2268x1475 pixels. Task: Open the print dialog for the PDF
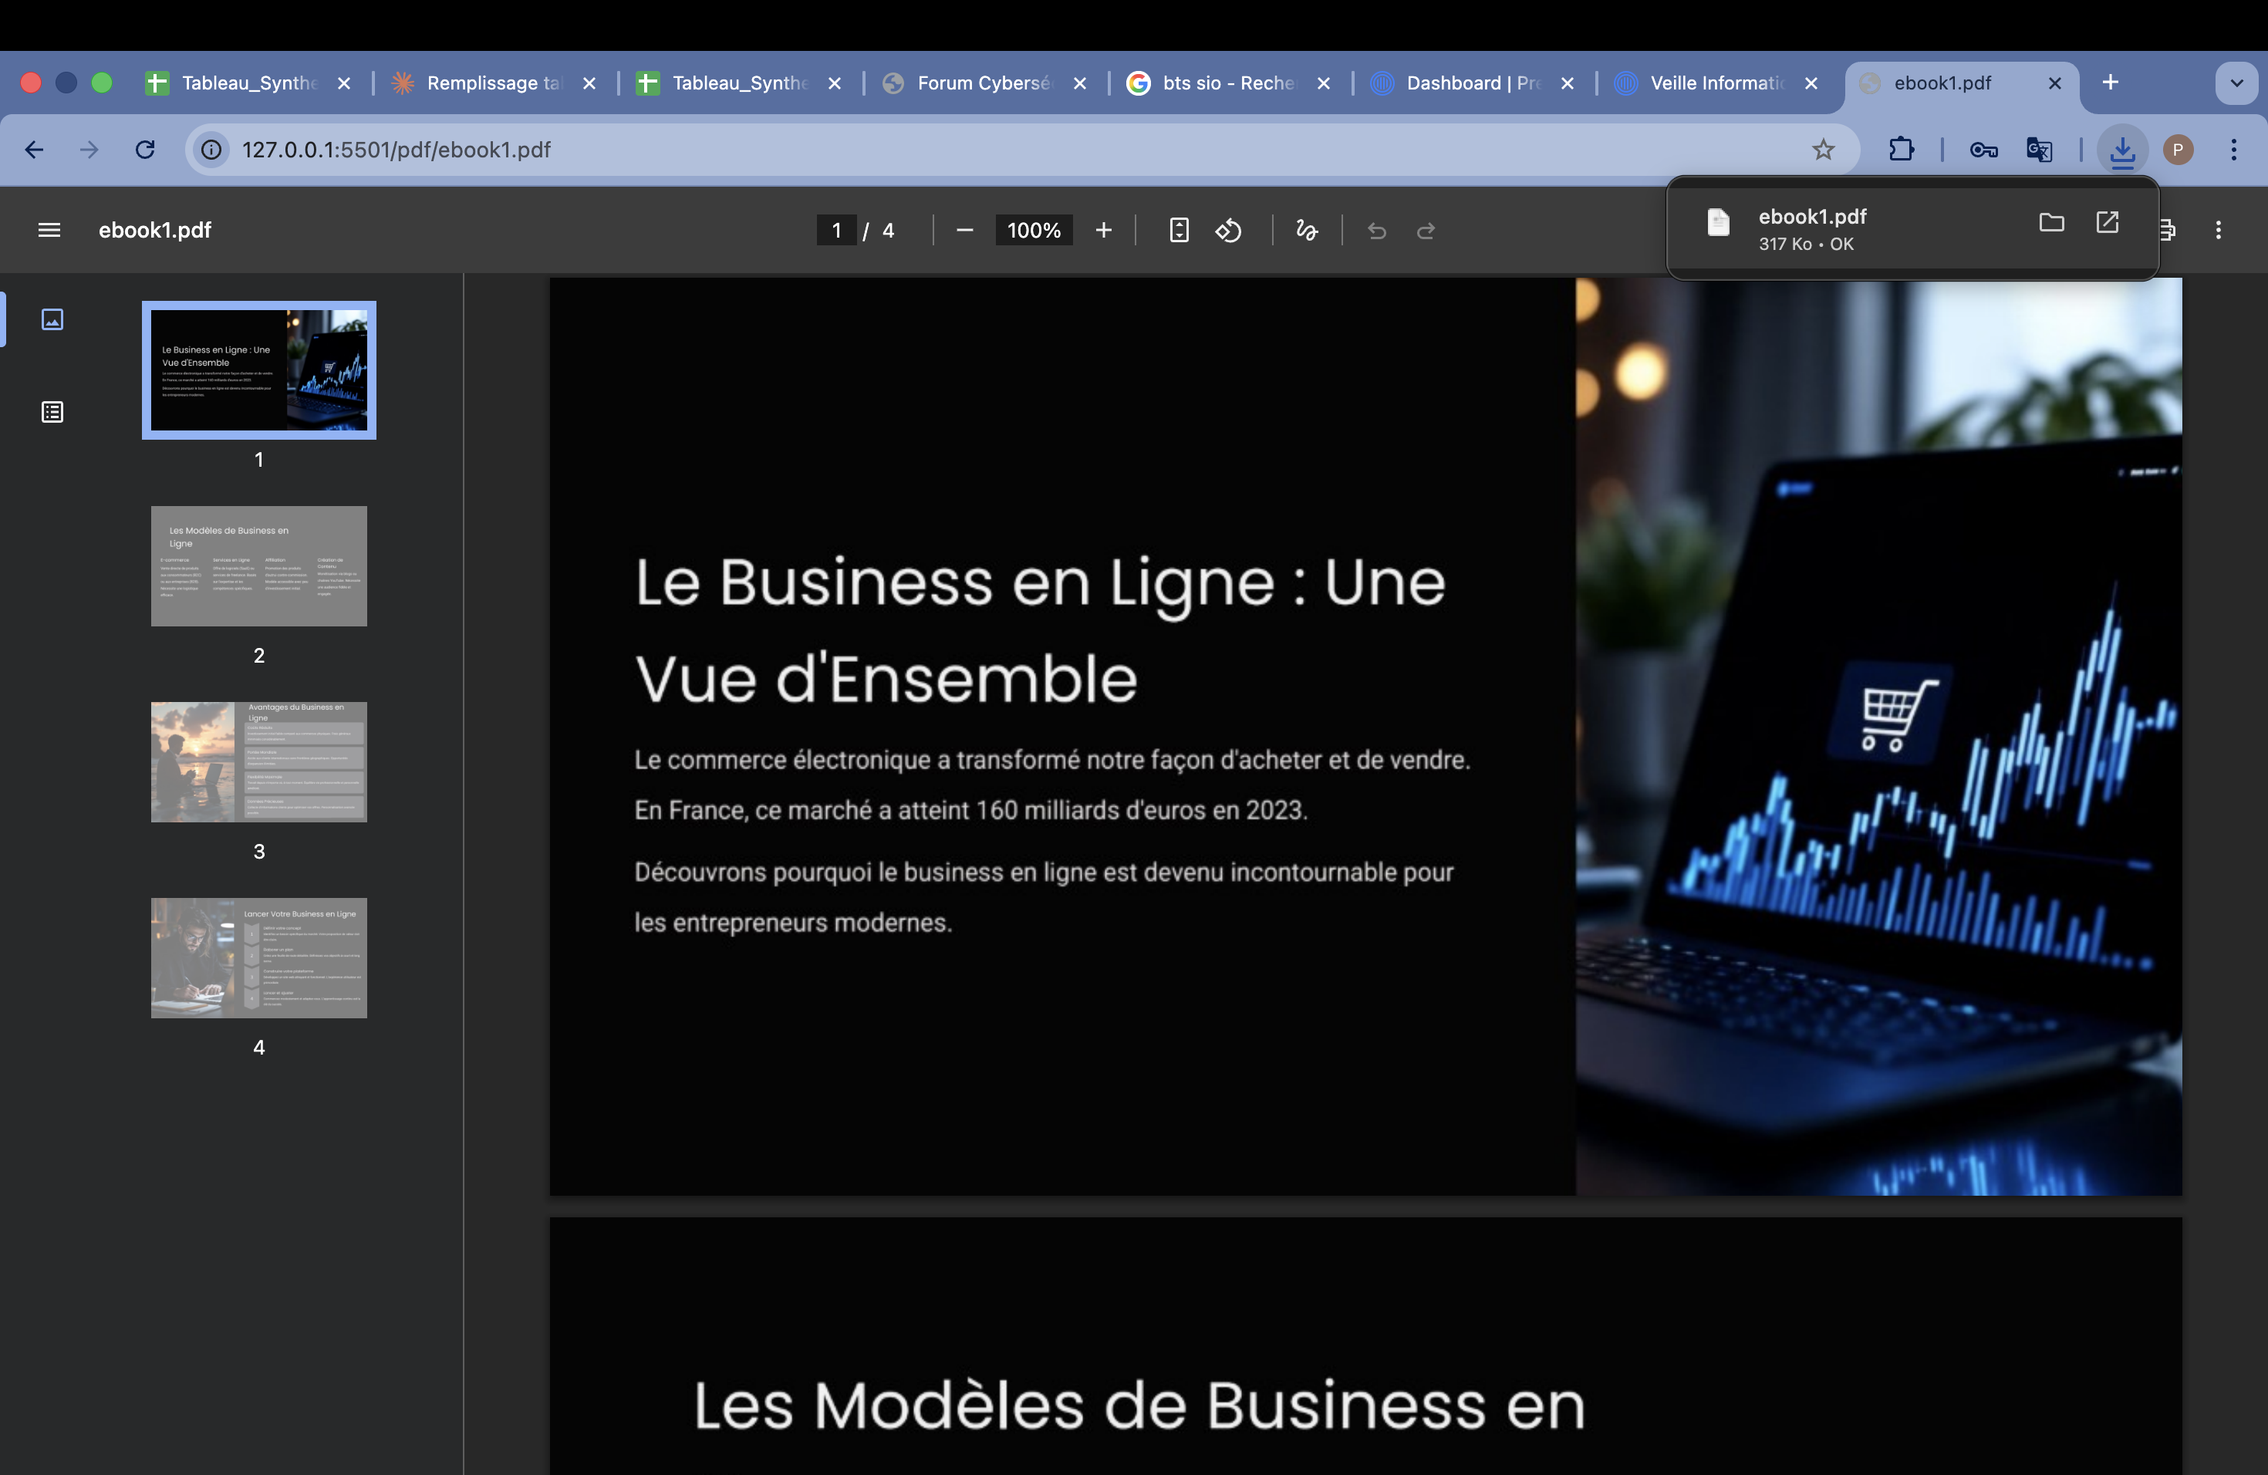(x=2167, y=230)
